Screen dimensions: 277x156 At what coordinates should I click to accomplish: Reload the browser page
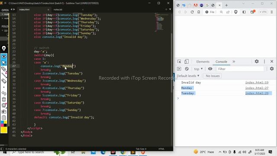pyautogui.click(x=192, y=12)
